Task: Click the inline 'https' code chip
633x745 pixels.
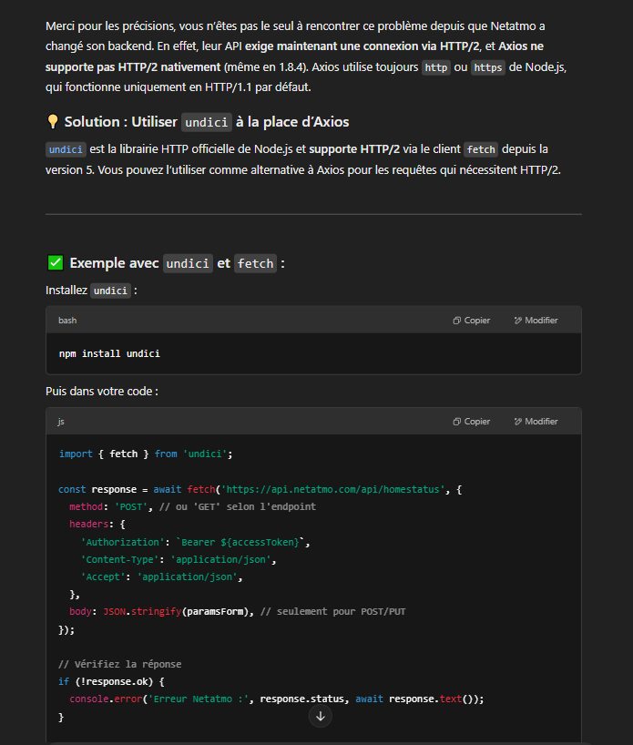Action: pyautogui.click(x=488, y=67)
